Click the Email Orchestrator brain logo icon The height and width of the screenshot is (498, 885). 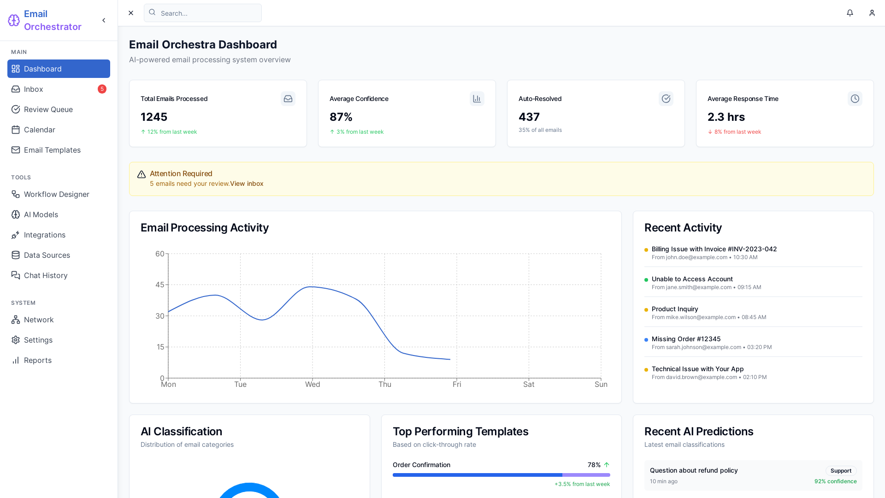tap(14, 20)
